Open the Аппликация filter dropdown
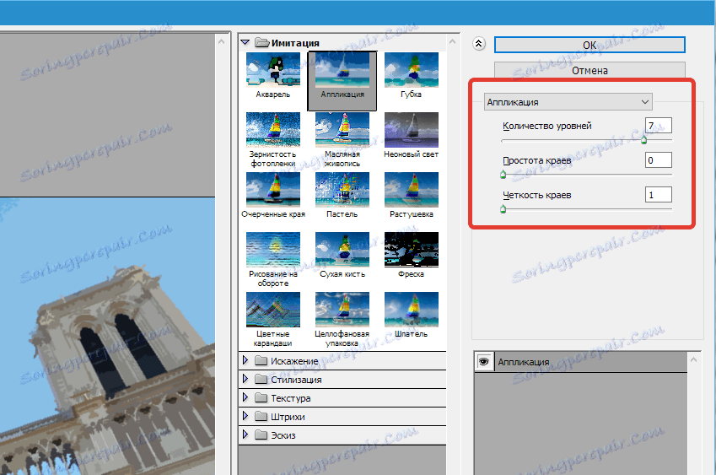 [x=568, y=102]
